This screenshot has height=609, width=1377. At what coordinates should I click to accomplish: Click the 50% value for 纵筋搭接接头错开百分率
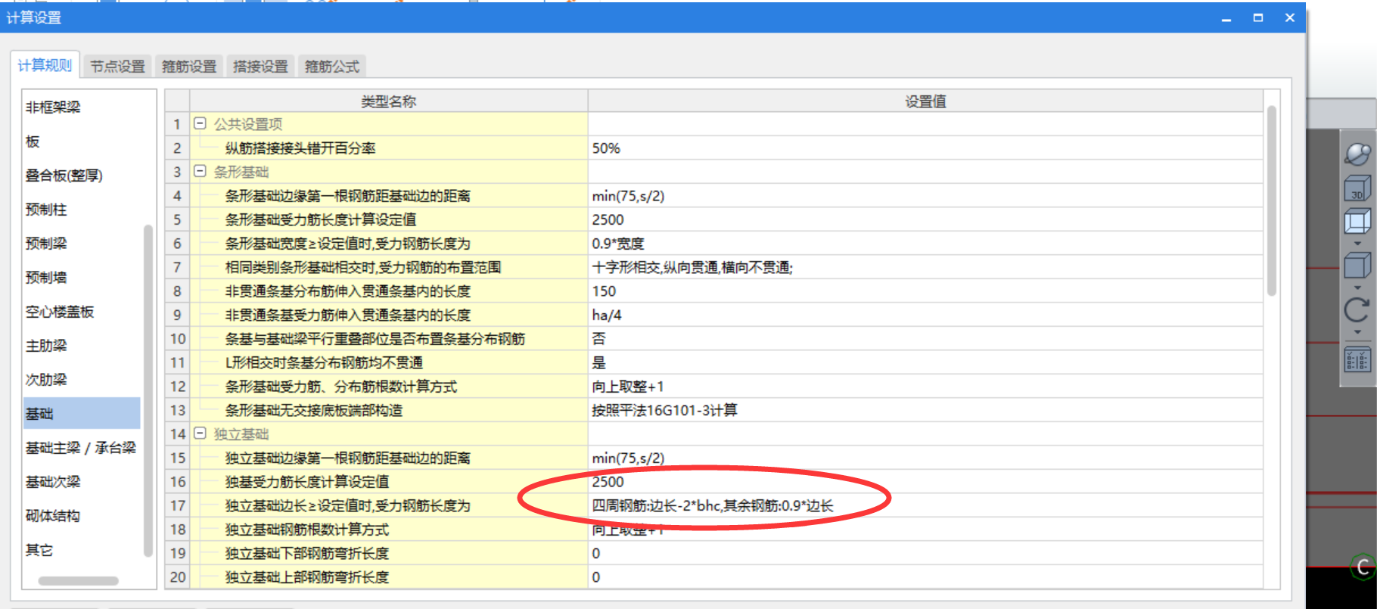[925, 148]
